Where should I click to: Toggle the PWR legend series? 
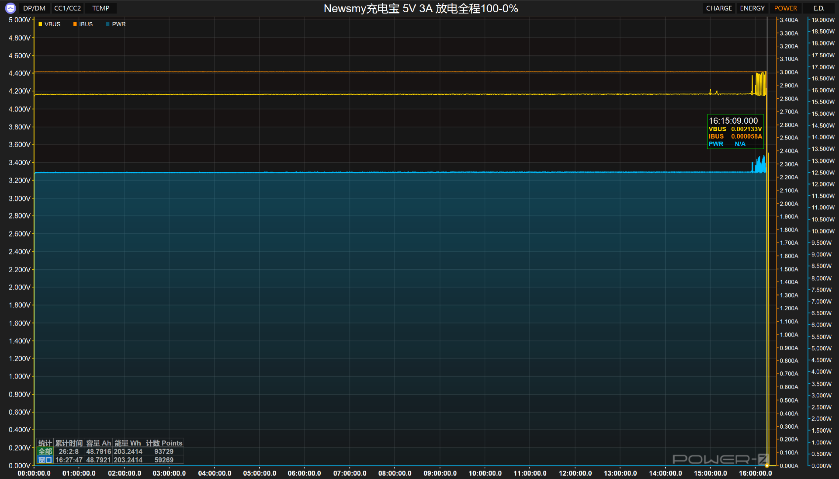point(116,24)
